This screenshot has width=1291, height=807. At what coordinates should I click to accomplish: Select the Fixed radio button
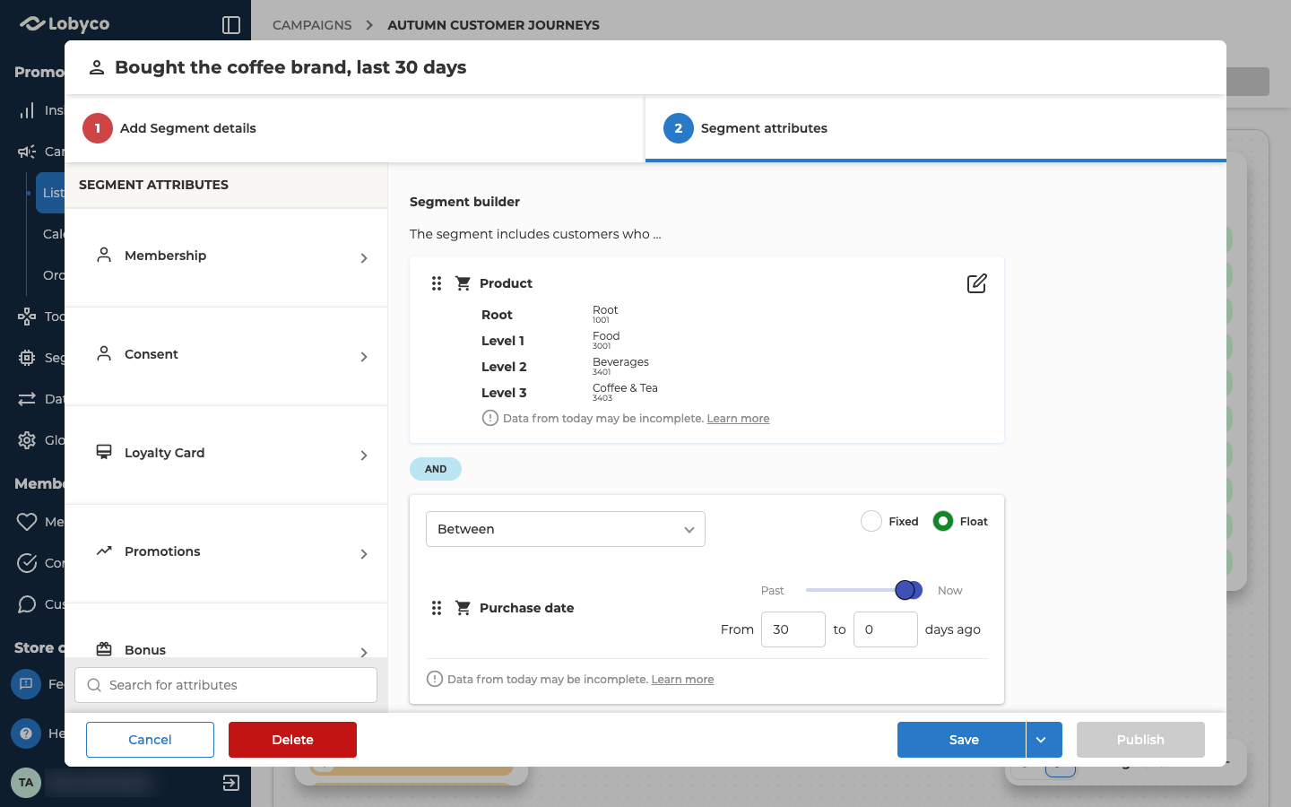[x=871, y=521]
